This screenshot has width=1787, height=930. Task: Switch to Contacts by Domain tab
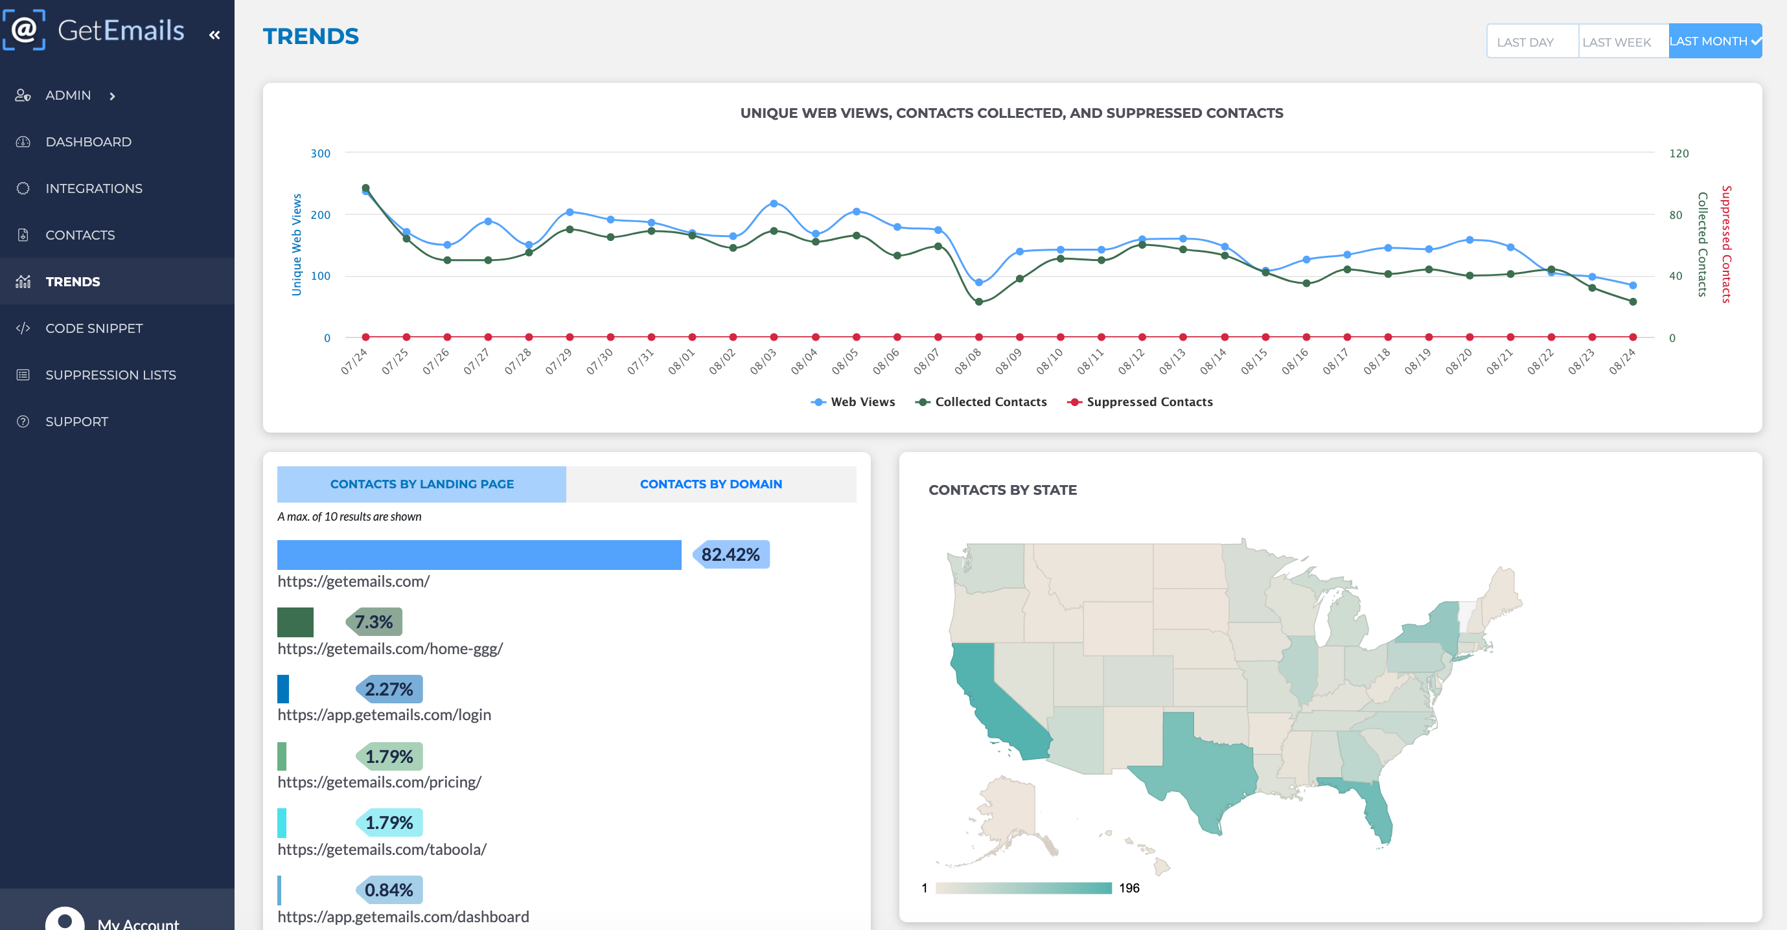[710, 483]
